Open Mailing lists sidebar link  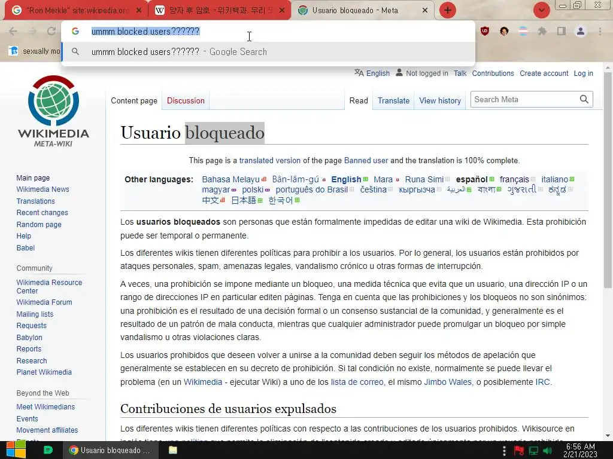coord(35,314)
